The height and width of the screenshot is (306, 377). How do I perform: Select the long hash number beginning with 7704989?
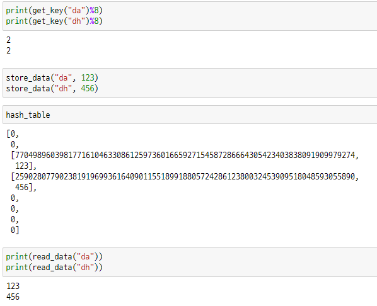[x=185, y=156]
